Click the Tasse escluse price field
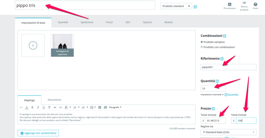Image resolution: width=265 pixels, height=138 pixels. 216,121
